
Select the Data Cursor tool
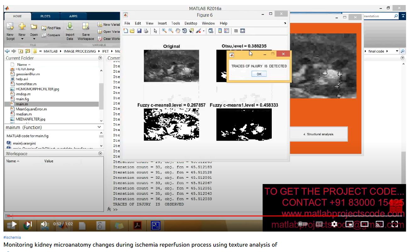click(191, 31)
